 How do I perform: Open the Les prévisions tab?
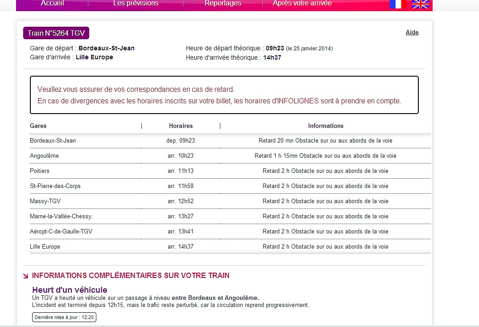pyautogui.click(x=136, y=4)
